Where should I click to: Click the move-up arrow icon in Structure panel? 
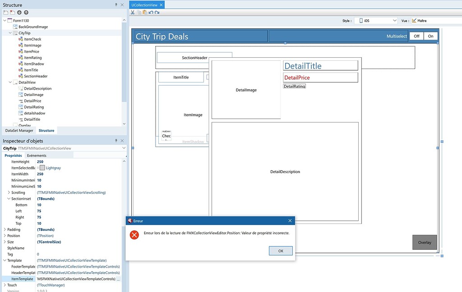pyautogui.click(x=26, y=13)
